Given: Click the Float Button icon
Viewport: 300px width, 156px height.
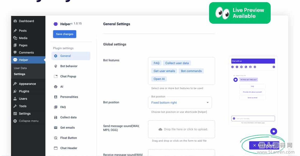Looking at the screenshot, I should point(56,138).
